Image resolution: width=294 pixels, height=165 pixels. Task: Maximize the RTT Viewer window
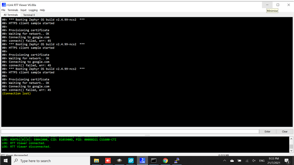[278, 5]
